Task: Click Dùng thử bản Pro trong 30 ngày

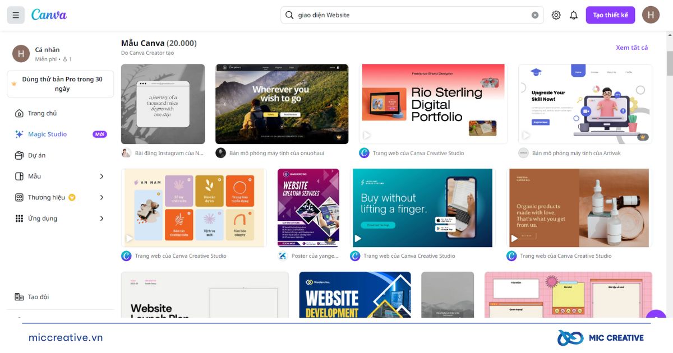Action: 61,84
